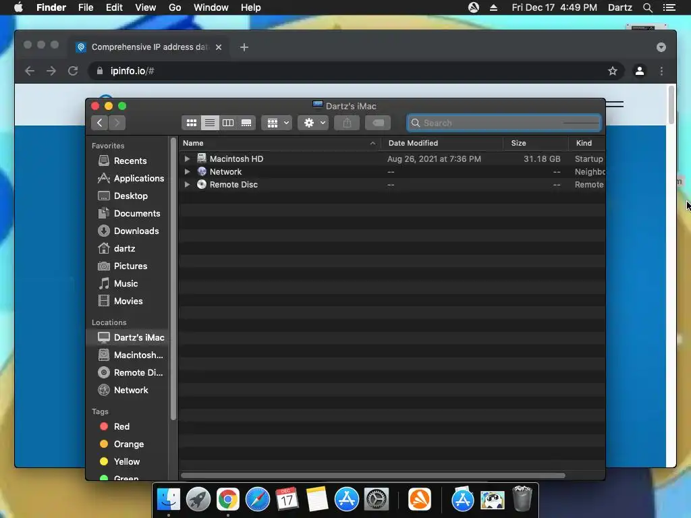This screenshot has width=691, height=518.
Task: Sort by the Name column header
Action: 279,143
